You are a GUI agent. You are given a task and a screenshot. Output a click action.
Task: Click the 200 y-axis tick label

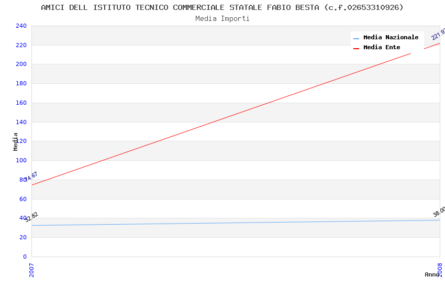pyautogui.click(x=21, y=64)
